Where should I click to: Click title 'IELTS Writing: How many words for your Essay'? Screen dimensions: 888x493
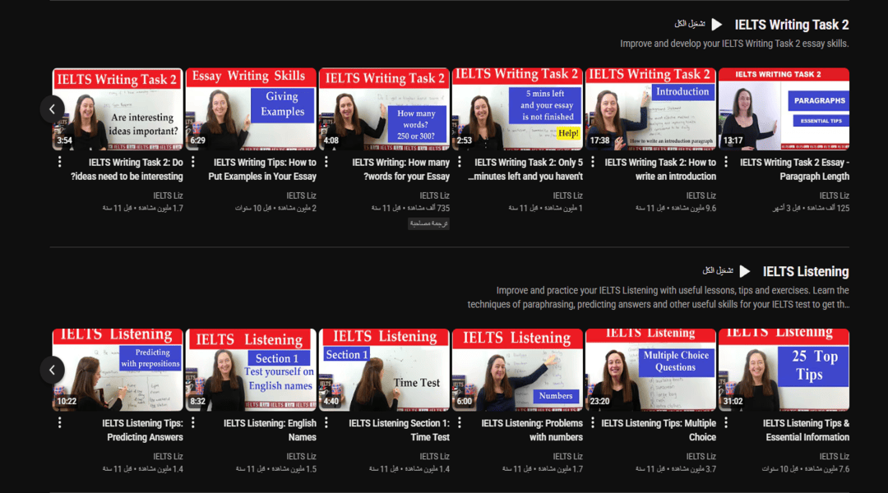(400, 169)
